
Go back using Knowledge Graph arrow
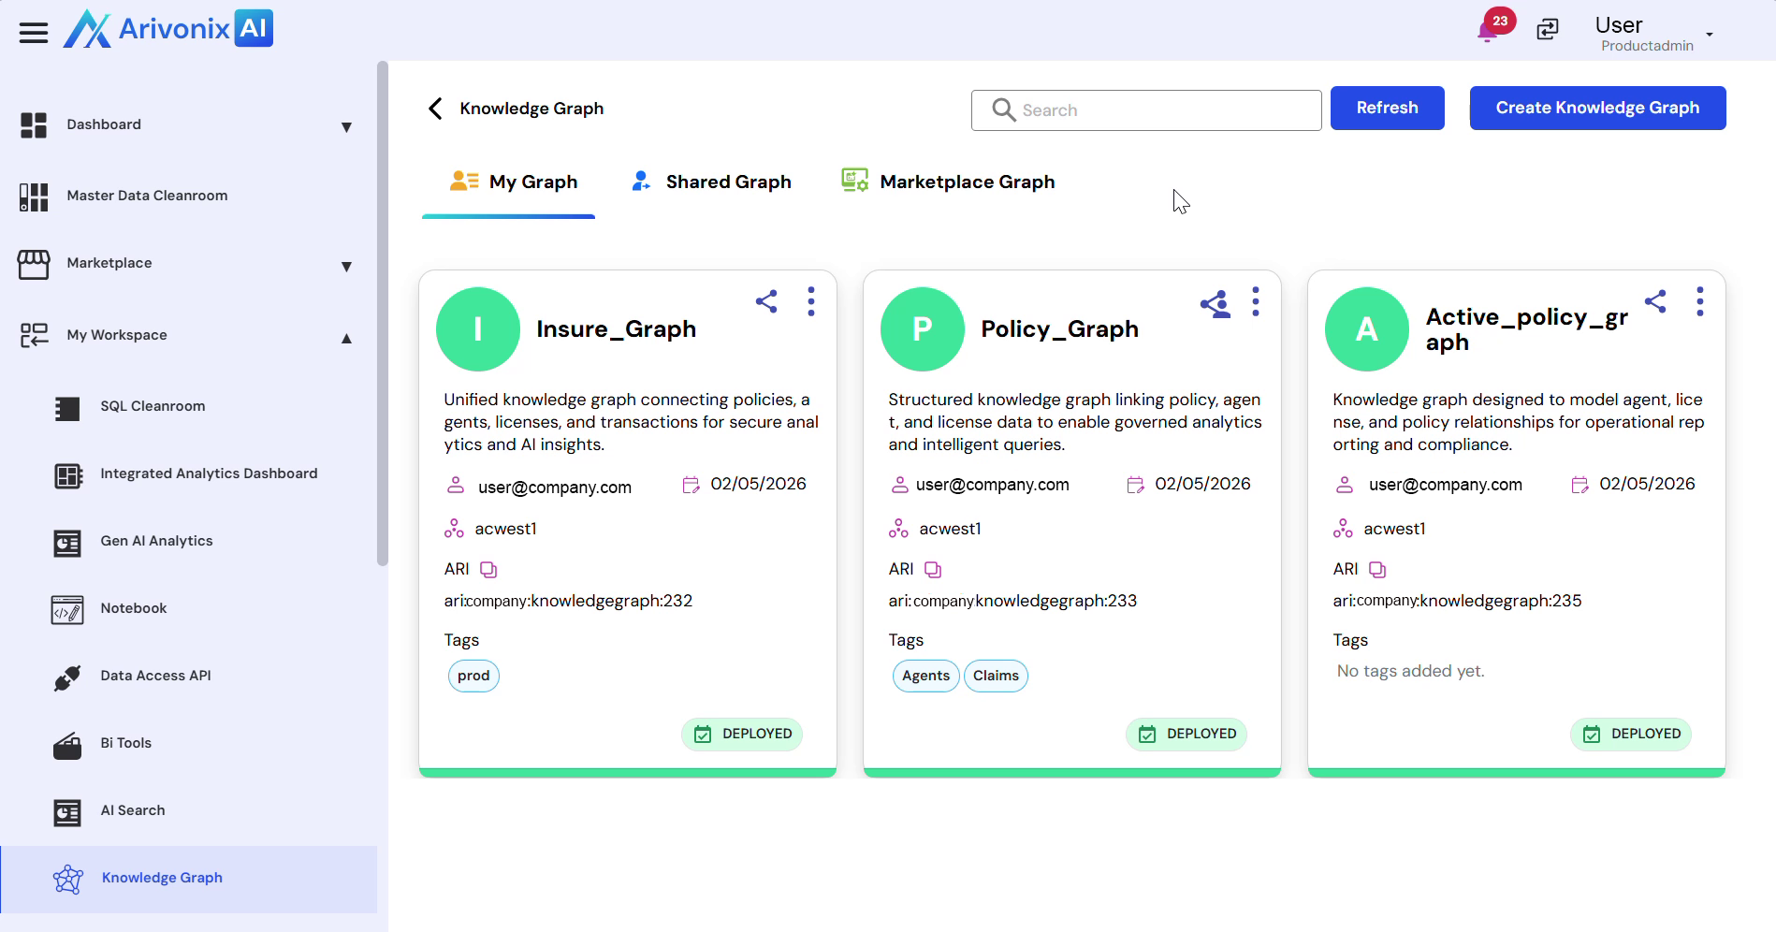tap(435, 109)
